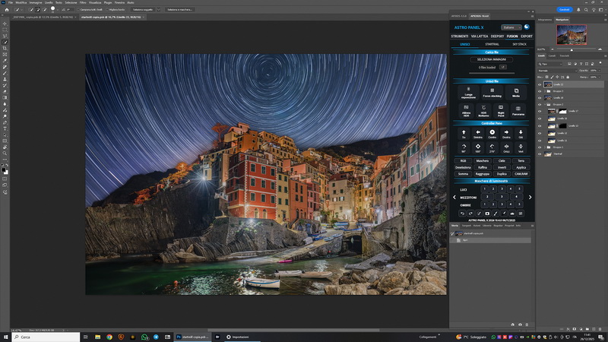Click the Navigator preview thumbnail
This screenshot has width=608, height=342.
click(572, 34)
